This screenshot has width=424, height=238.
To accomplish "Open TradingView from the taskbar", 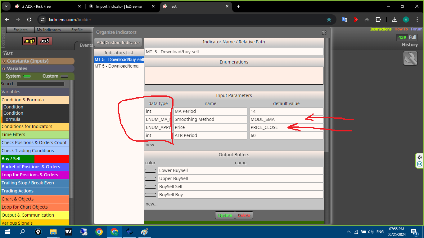I will [69, 232].
